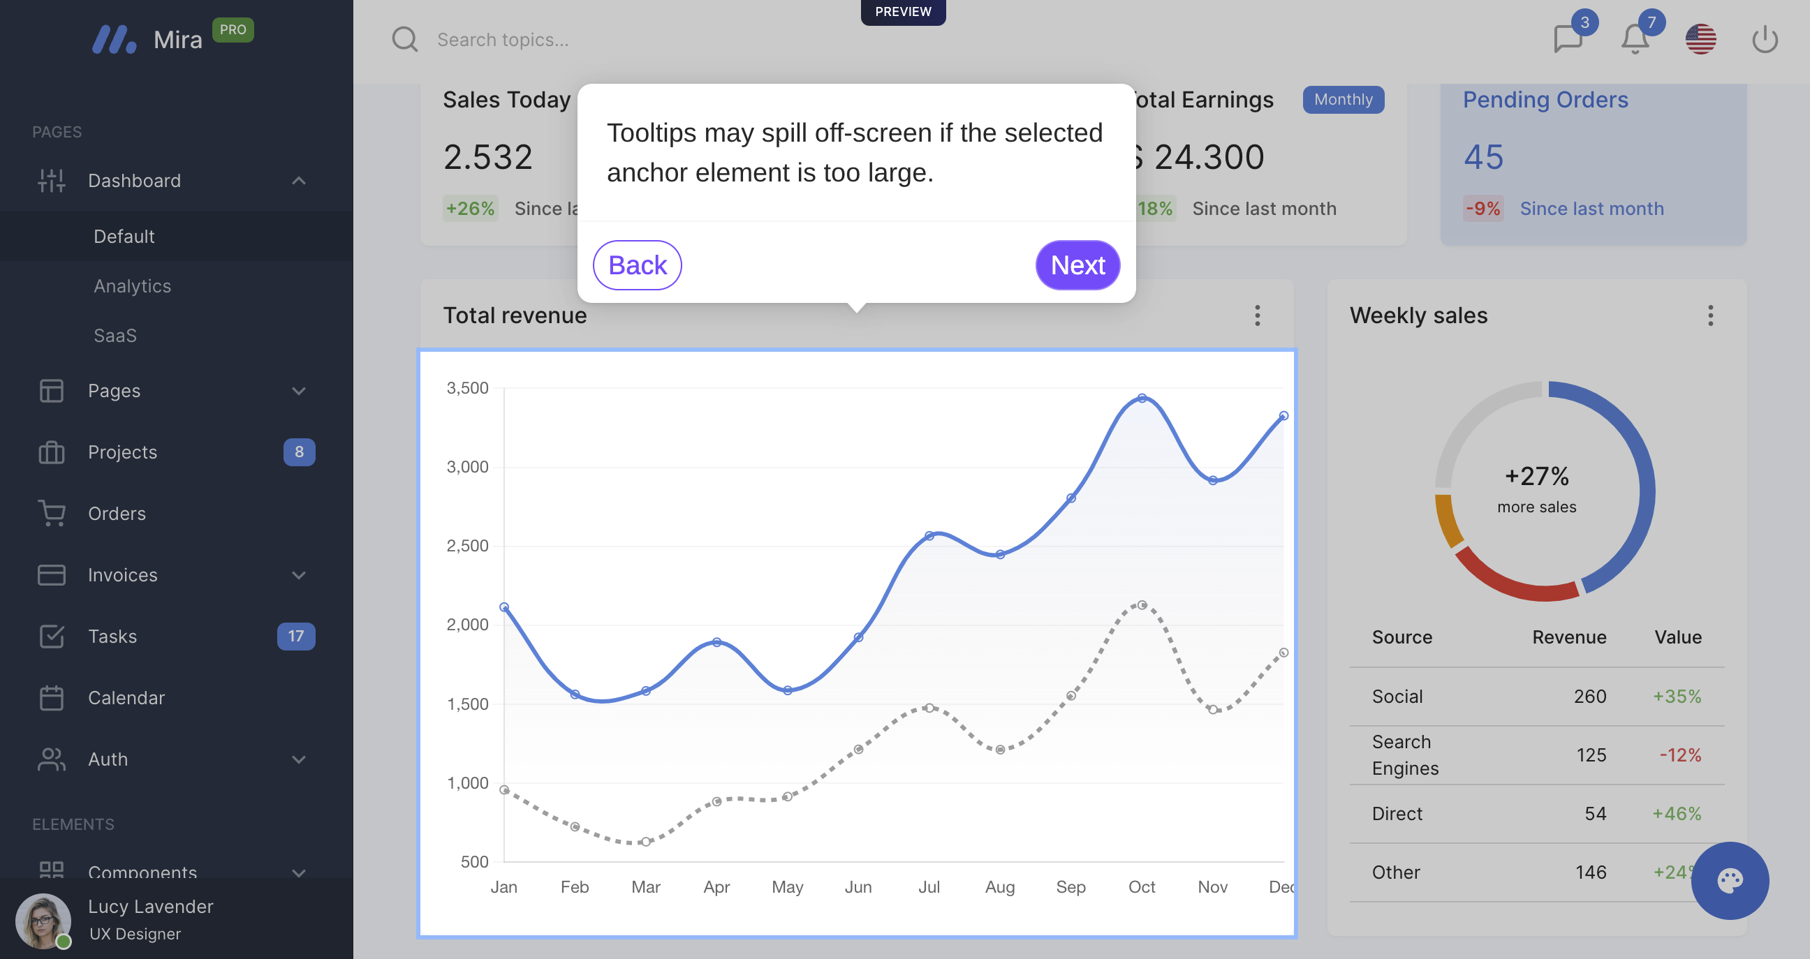Select the SaaS dashboard item
This screenshot has height=959, width=1810.
(x=115, y=336)
